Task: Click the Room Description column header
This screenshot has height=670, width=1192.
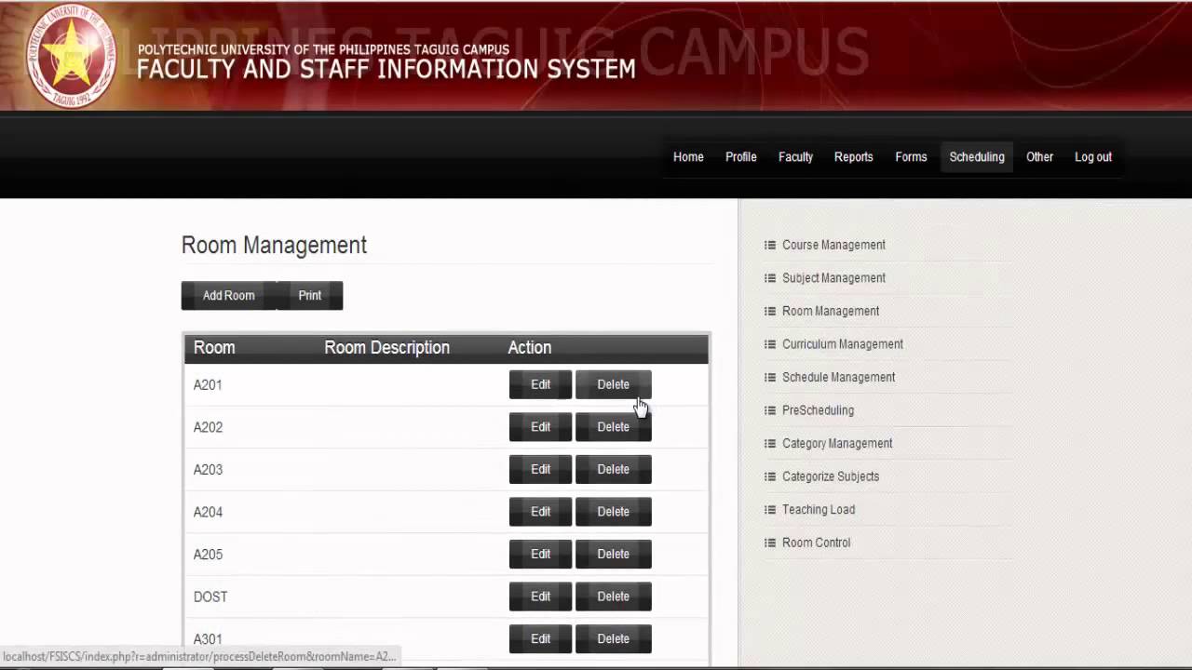Action: (x=386, y=348)
